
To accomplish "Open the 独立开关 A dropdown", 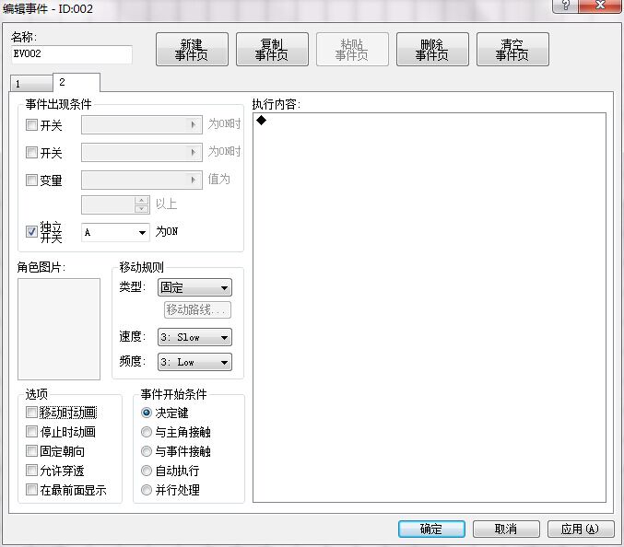I will click(115, 232).
